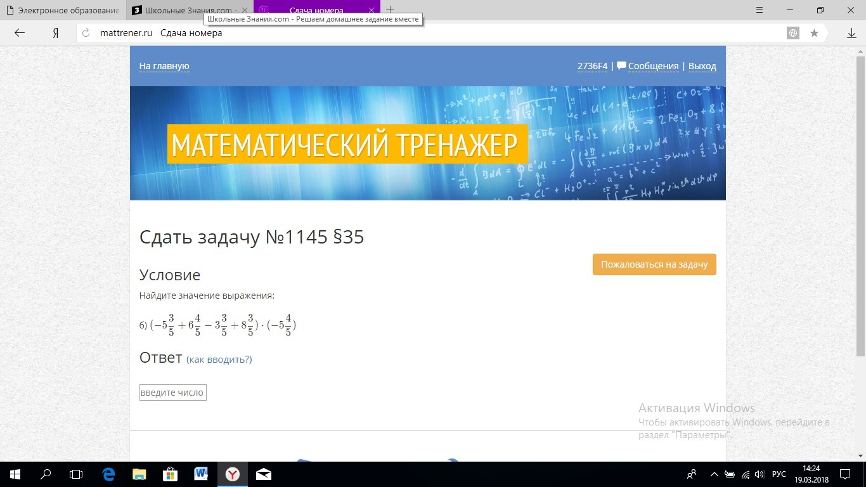Open the Windows Start menu
Image resolution: width=866 pixels, height=487 pixels.
pos(15,474)
